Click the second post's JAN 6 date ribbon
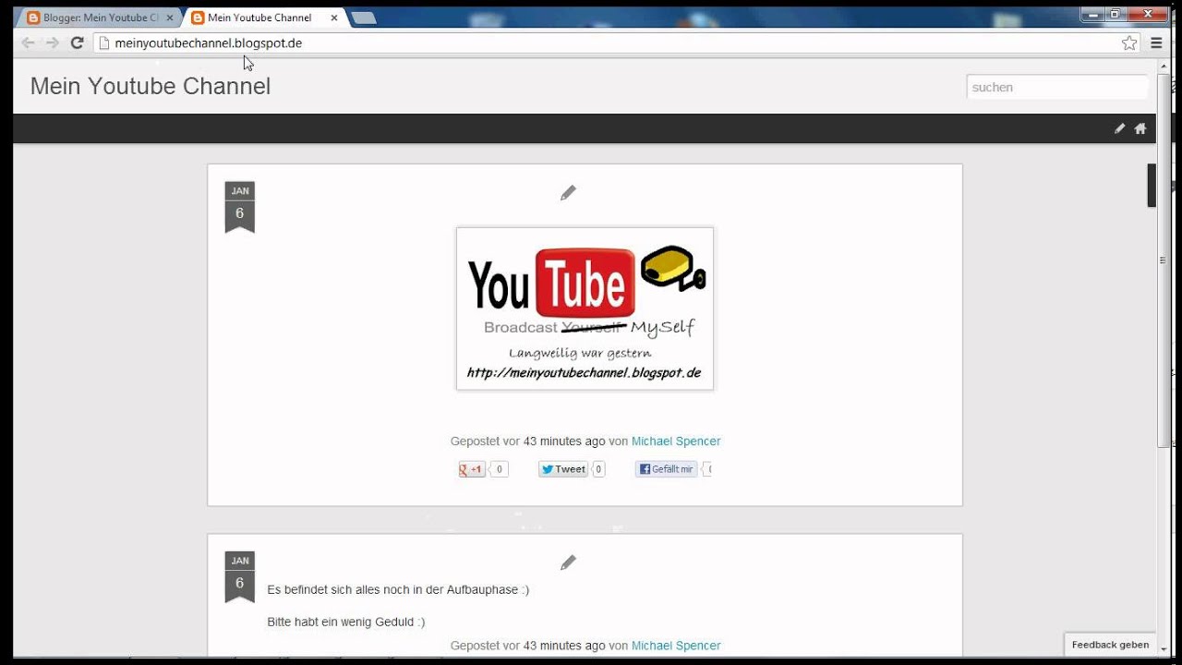Image resolution: width=1182 pixels, height=665 pixels. [x=239, y=576]
